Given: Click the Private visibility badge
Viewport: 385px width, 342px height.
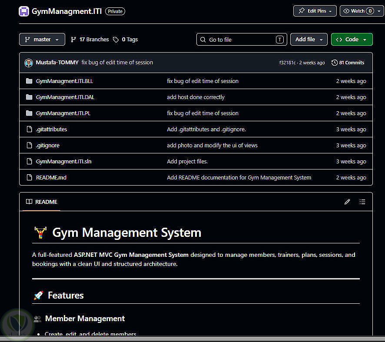Looking at the screenshot, I should (115, 11).
